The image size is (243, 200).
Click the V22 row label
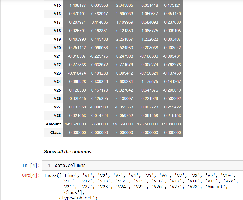point(57,64)
